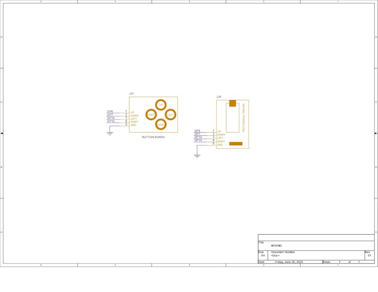378x292 pixels.
Task: Select WIRING title in title block
Action: point(276,246)
